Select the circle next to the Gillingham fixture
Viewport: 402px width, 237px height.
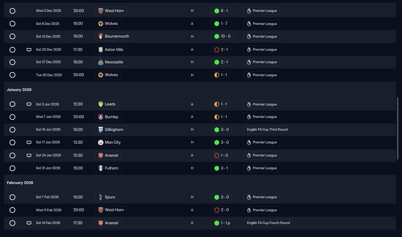[12, 130]
